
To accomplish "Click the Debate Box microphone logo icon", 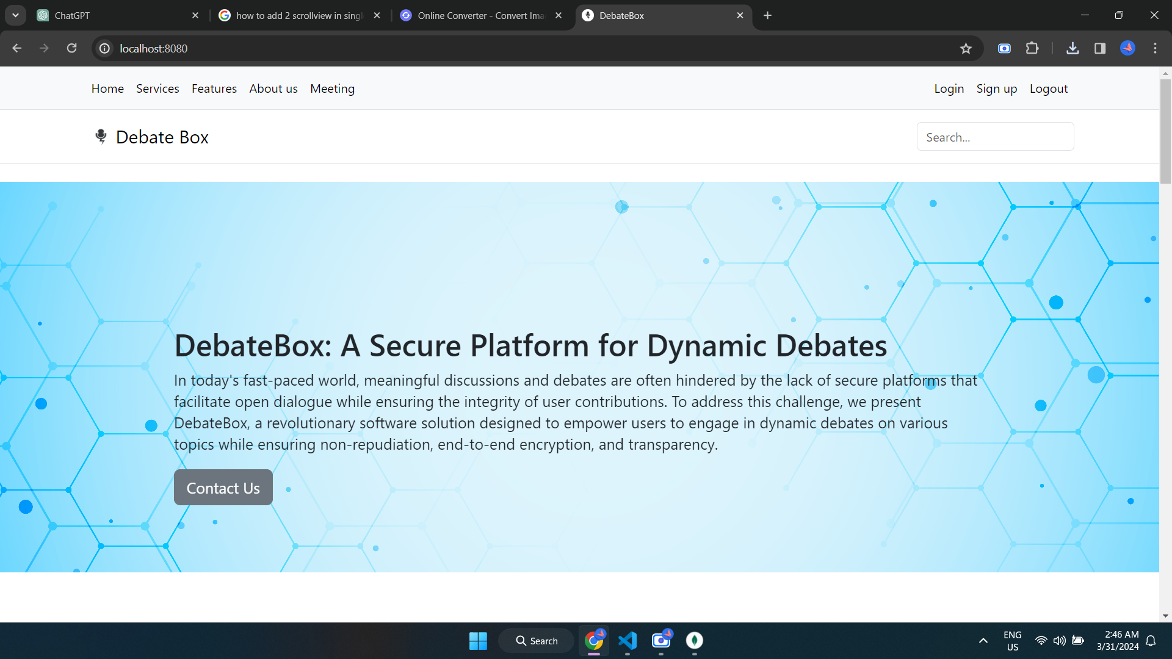I will point(101,136).
